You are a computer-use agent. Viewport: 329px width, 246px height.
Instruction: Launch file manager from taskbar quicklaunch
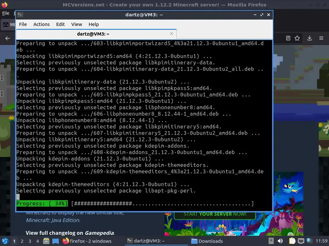[x=46, y=241]
